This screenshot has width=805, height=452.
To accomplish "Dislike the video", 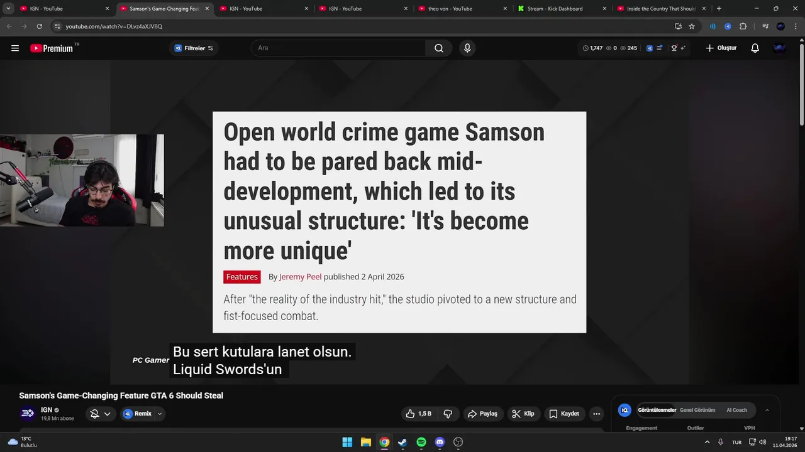I will pyautogui.click(x=448, y=414).
